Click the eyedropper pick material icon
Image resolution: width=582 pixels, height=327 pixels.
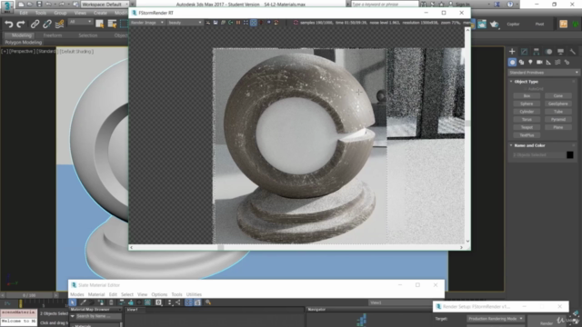point(83,302)
